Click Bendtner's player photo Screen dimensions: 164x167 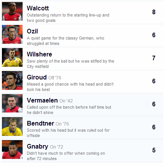coord(12,126)
